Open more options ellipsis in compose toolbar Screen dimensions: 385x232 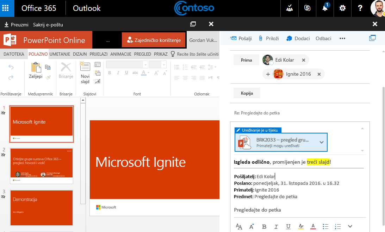[x=342, y=38]
